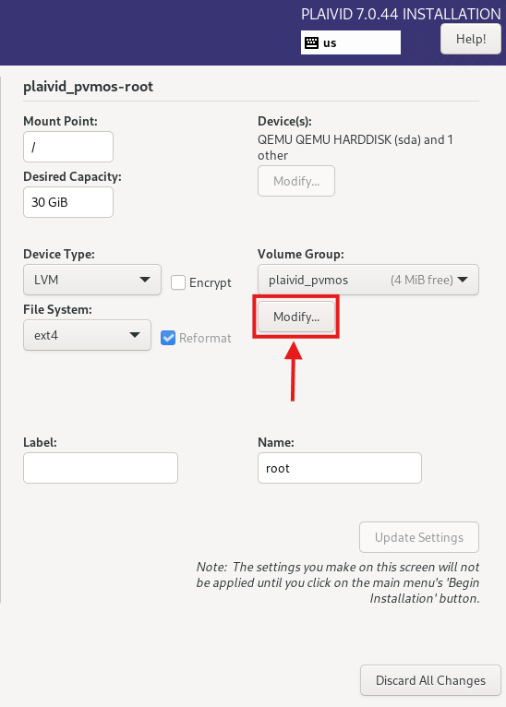The width and height of the screenshot is (506, 707).
Task: Click the Discard All Changes button
Action: (430, 680)
